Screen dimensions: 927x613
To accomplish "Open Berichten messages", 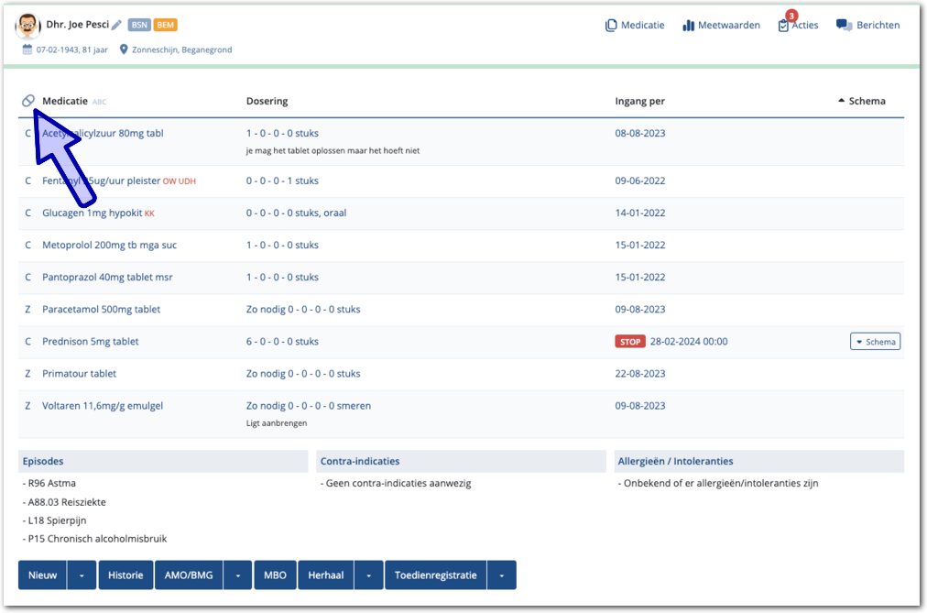I will click(x=867, y=26).
